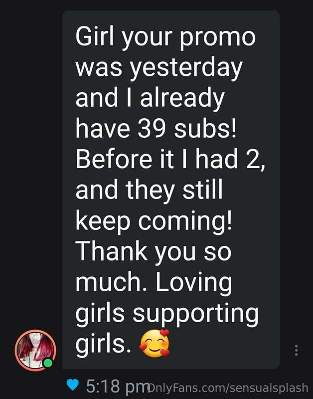Open the OnlyFans.com/sensualsplash watermark link

[x=227, y=388]
